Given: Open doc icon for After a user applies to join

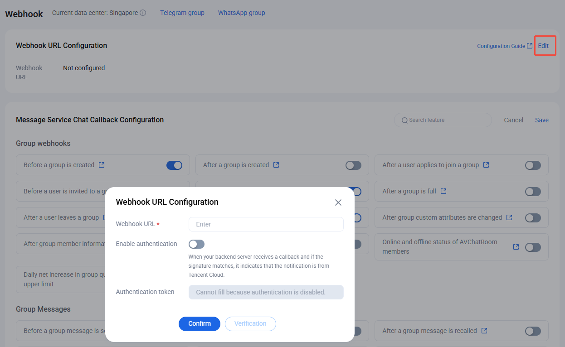Looking at the screenshot, I should click(x=486, y=165).
